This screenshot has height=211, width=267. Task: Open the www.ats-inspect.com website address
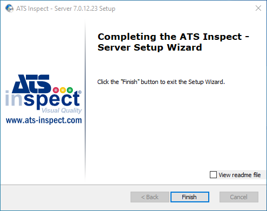tap(44, 121)
